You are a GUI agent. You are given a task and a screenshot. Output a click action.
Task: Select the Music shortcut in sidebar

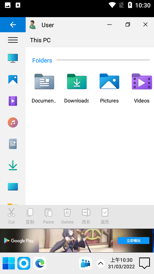click(13, 122)
